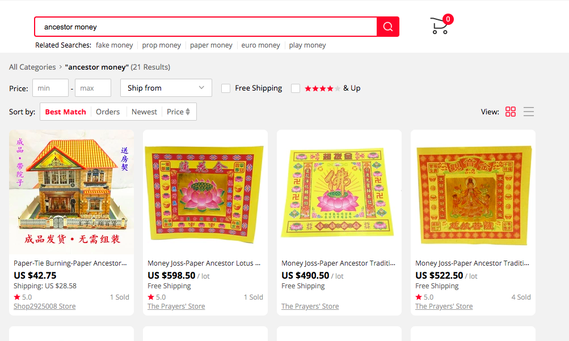Click the max price input field
Screen dimensions: 569x341
93,88
